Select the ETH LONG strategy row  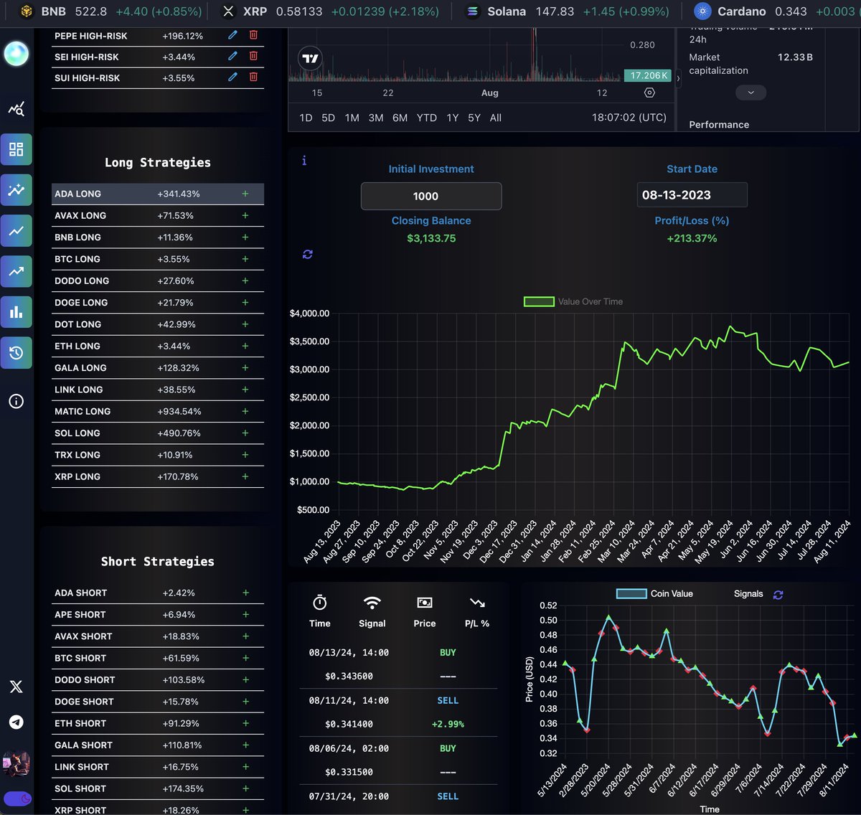158,346
